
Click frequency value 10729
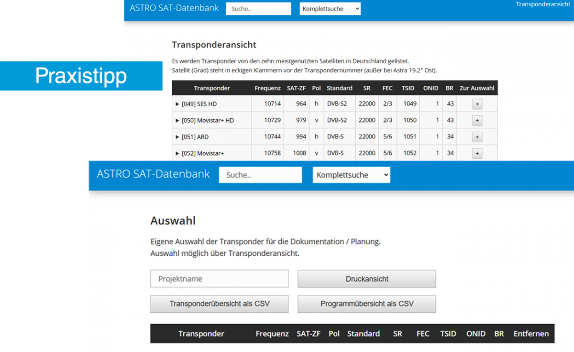point(273,120)
